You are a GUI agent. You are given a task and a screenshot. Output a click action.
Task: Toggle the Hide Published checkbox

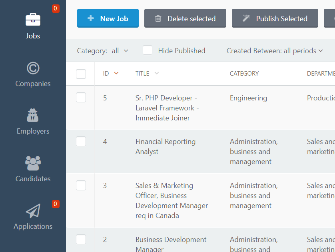148,50
